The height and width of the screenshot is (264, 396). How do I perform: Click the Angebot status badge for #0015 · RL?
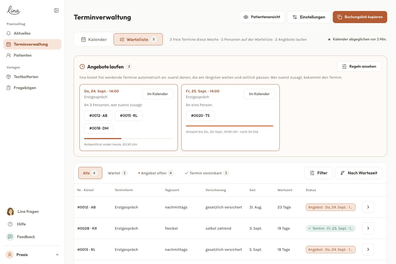pyautogui.click(x=331, y=250)
